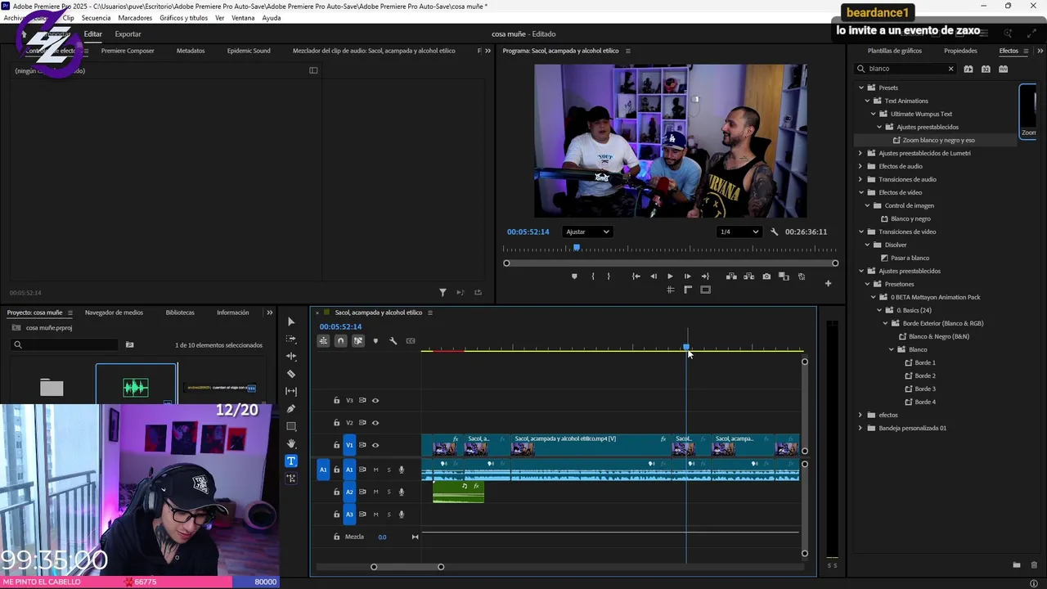Mute audio track A1
Image resolution: width=1047 pixels, height=589 pixels.
click(376, 470)
